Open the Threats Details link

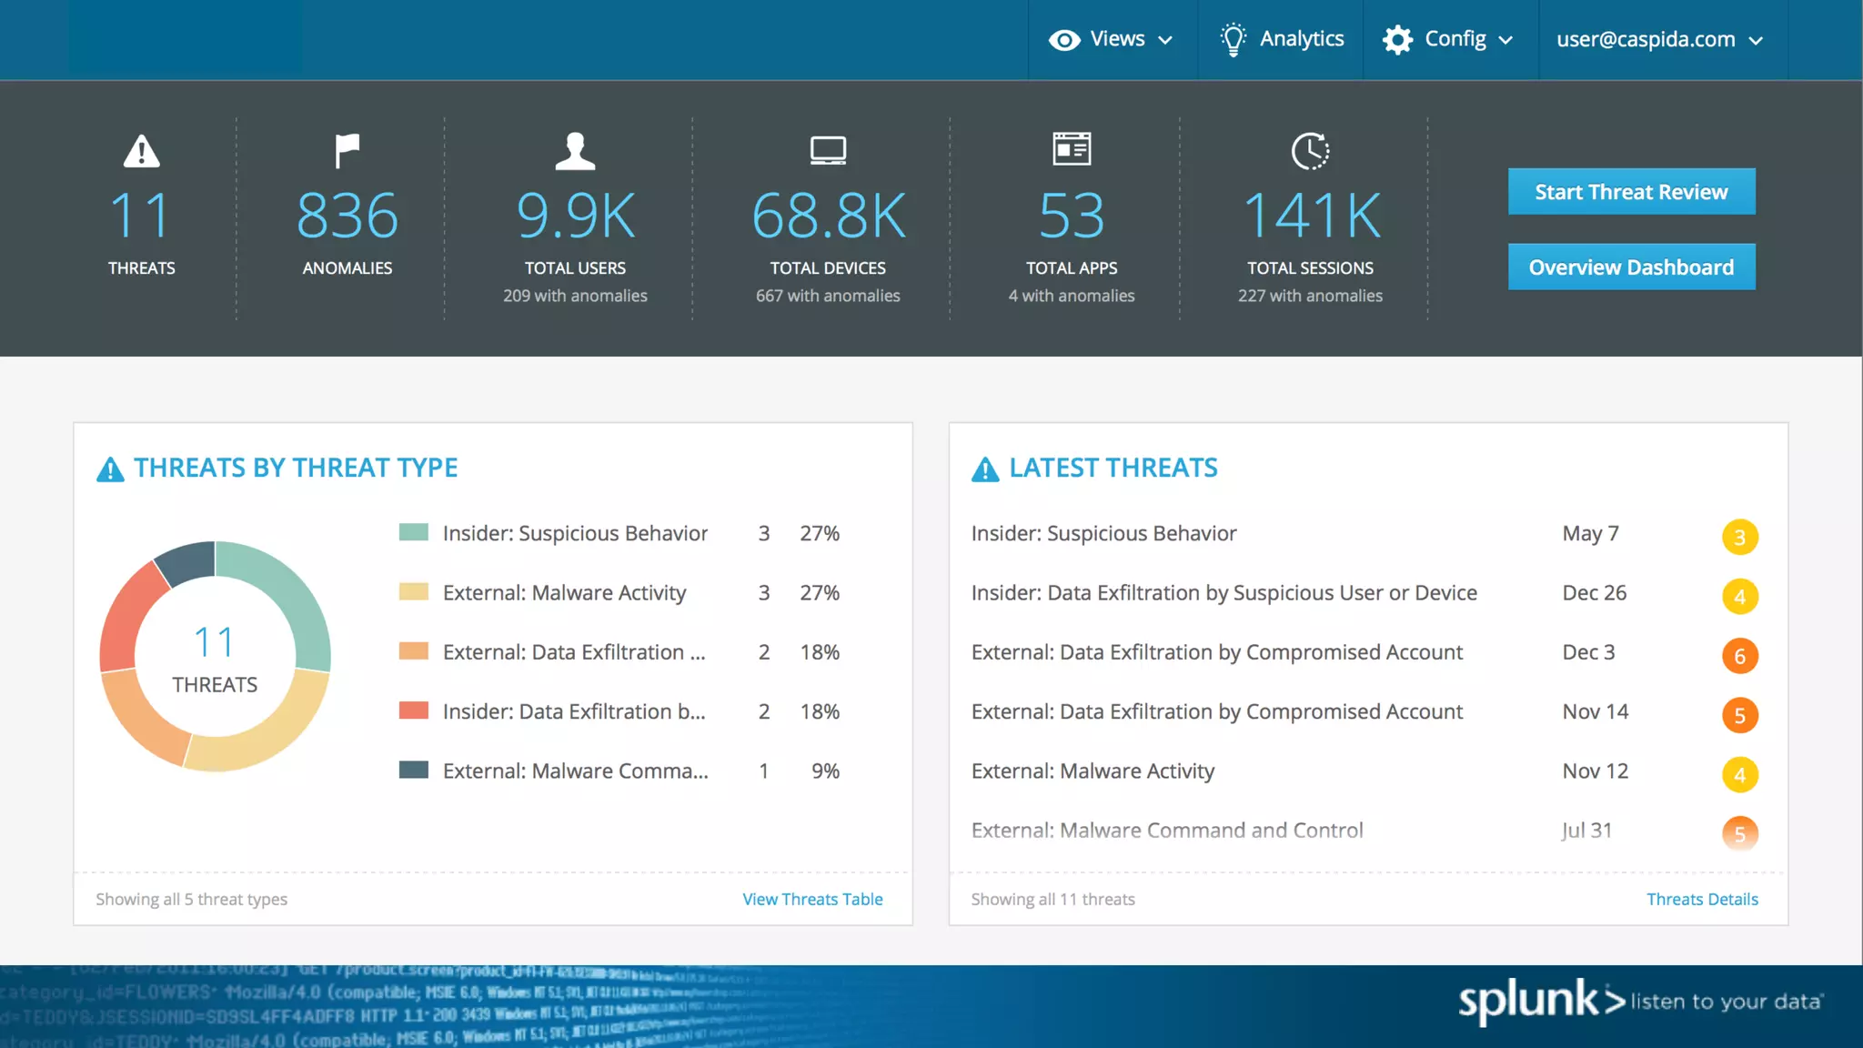[x=1701, y=899]
